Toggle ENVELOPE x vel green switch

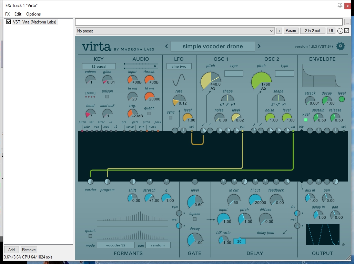tap(306, 120)
